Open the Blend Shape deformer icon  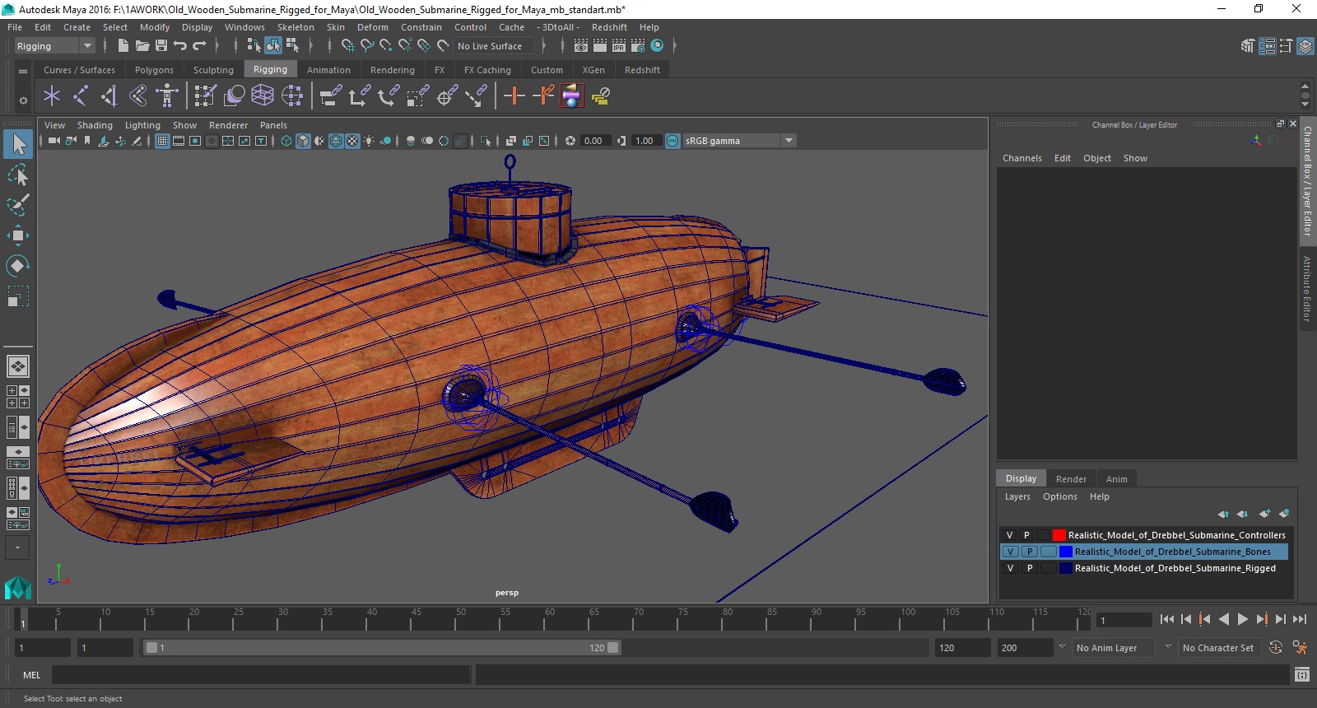coord(234,96)
